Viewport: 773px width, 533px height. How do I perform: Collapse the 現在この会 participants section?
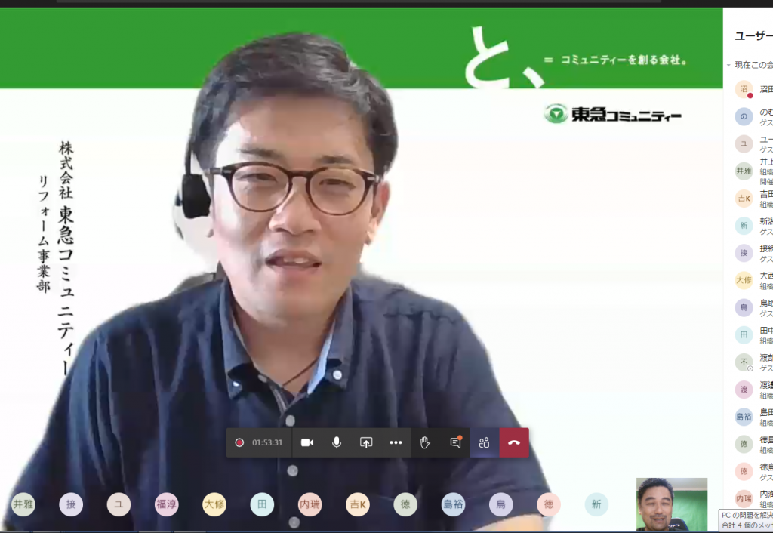tap(728, 65)
